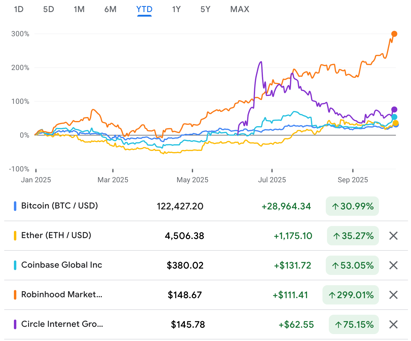Image resolution: width=411 pixels, height=341 pixels.
Task: Switch chart to 1D range
Action: tap(19, 9)
